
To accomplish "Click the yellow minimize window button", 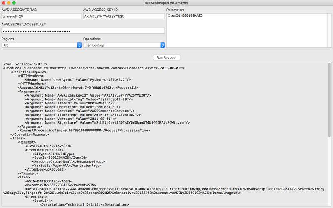I will click(9, 3).
